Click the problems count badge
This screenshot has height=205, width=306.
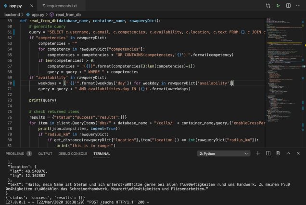click(29, 153)
